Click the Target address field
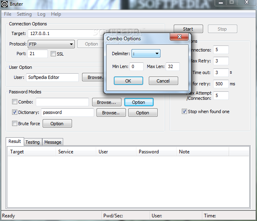The height and width of the screenshot is (221, 257). (x=66, y=34)
